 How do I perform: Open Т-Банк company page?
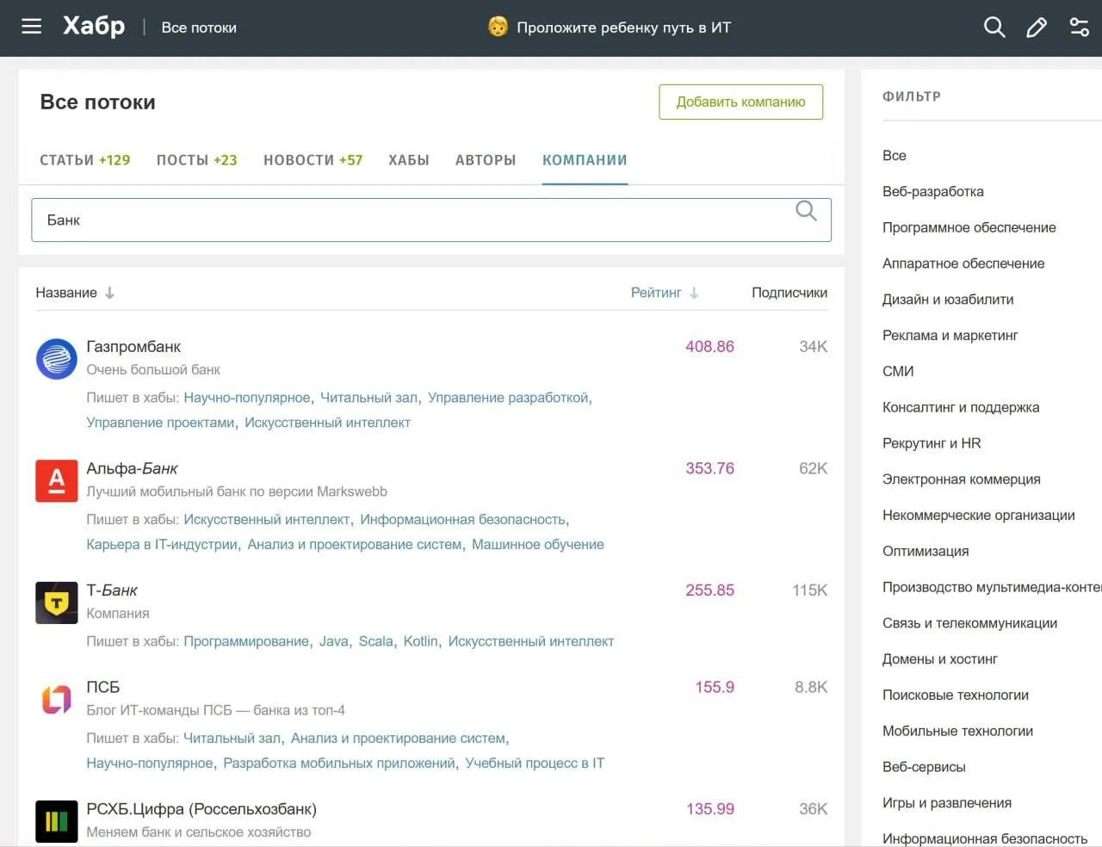click(112, 590)
